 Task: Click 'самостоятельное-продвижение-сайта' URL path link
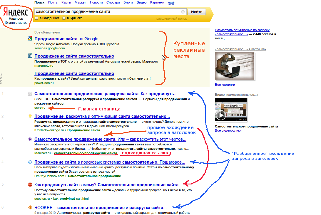point(86,153)
